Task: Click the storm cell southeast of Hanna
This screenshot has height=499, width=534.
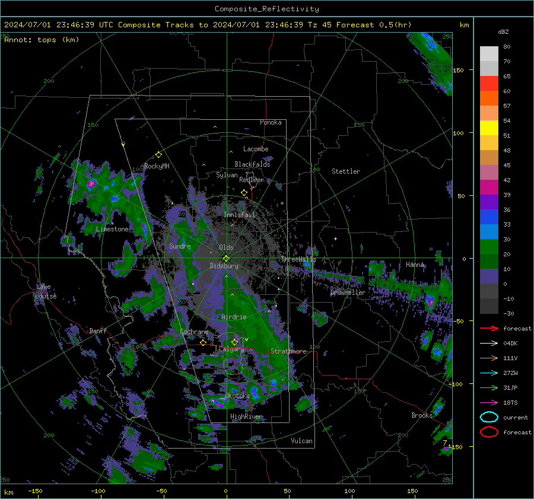Action: point(430,302)
